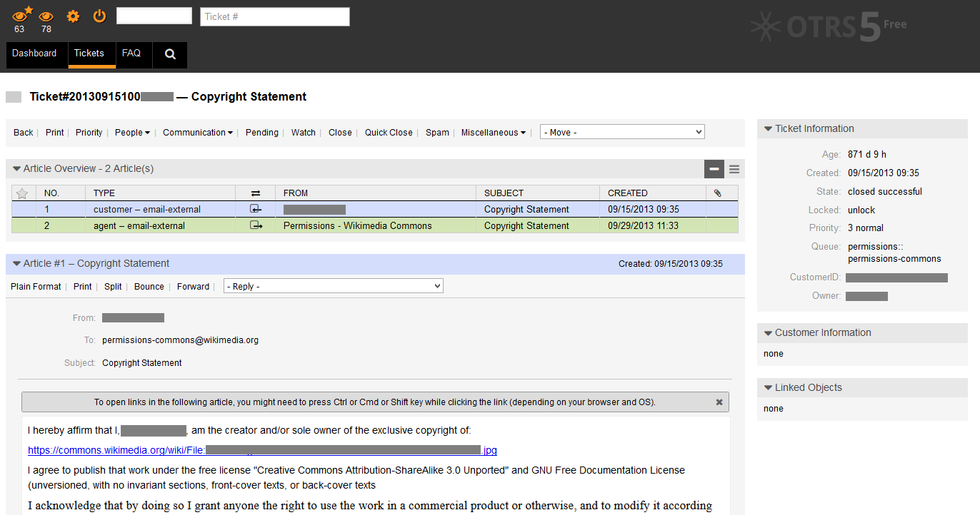Toggle the star flag on the article table
Viewport: 980px width, 515px height.
click(22, 193)
